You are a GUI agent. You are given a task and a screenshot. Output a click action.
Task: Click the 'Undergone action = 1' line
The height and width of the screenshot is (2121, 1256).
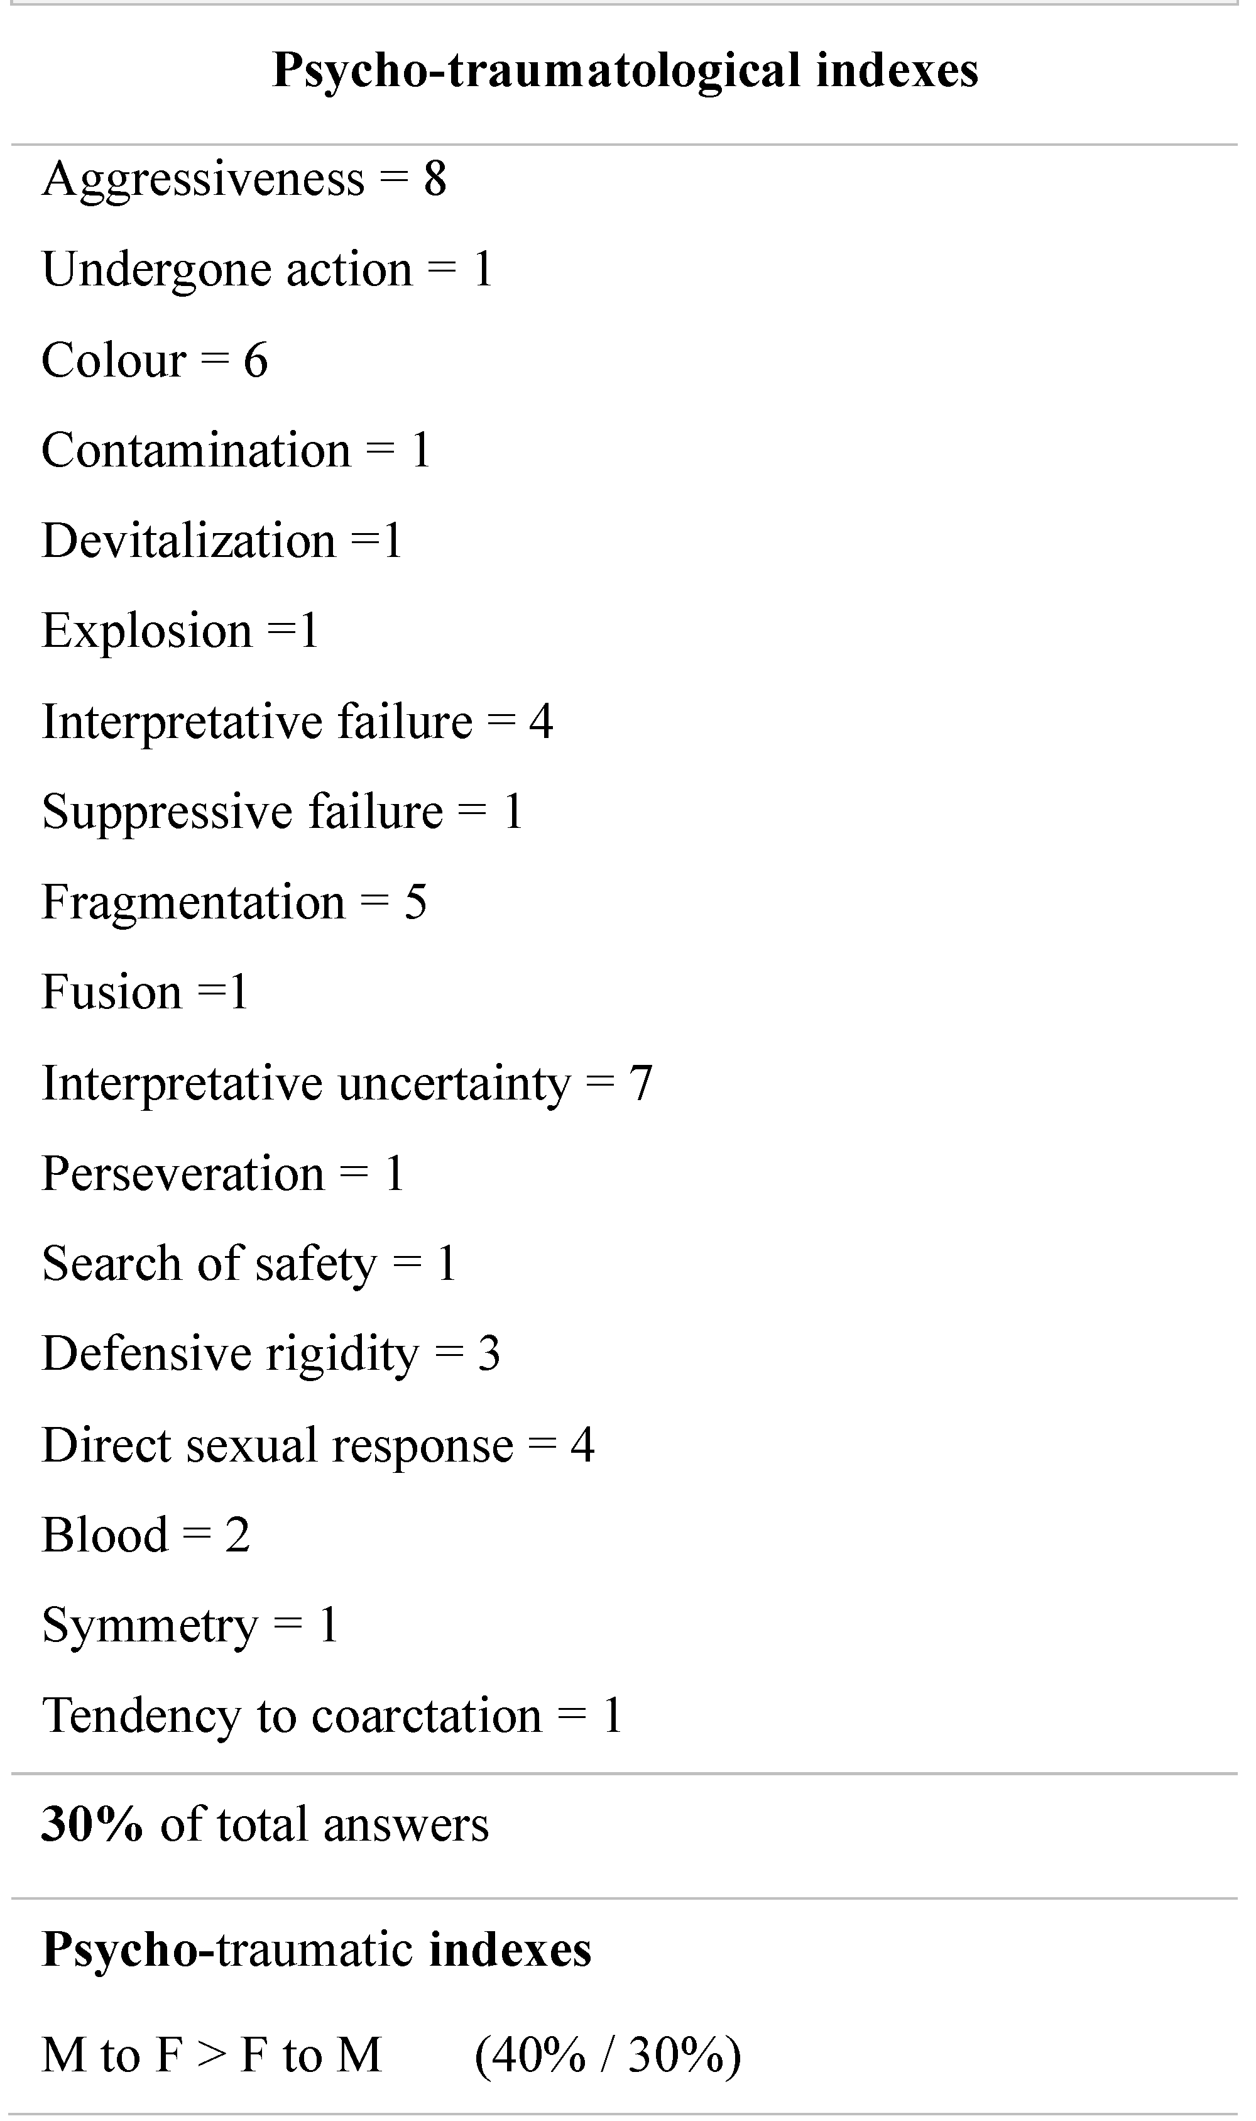click(266, 269)
